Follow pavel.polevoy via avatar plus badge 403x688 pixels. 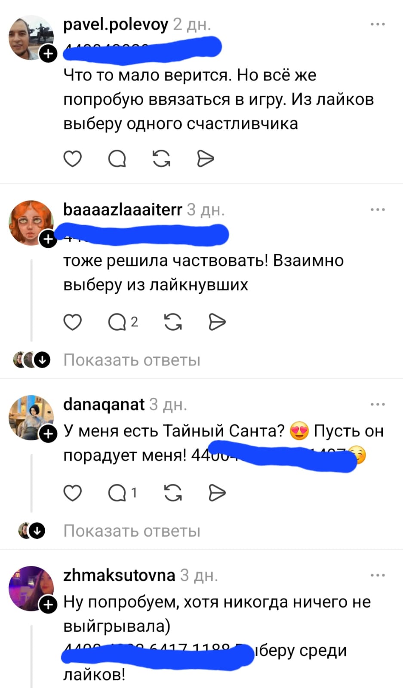pos(48,54)
